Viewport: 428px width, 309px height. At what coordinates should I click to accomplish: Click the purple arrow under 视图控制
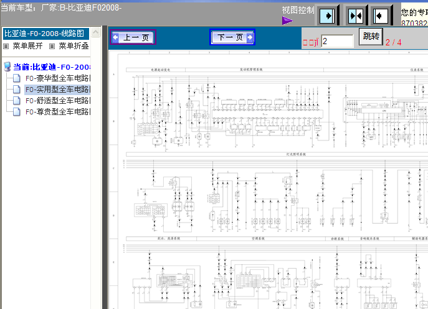pos(287,21)
